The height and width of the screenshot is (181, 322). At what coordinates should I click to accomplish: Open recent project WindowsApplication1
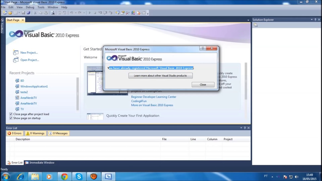pyautogui.click(x=34, y=86)
